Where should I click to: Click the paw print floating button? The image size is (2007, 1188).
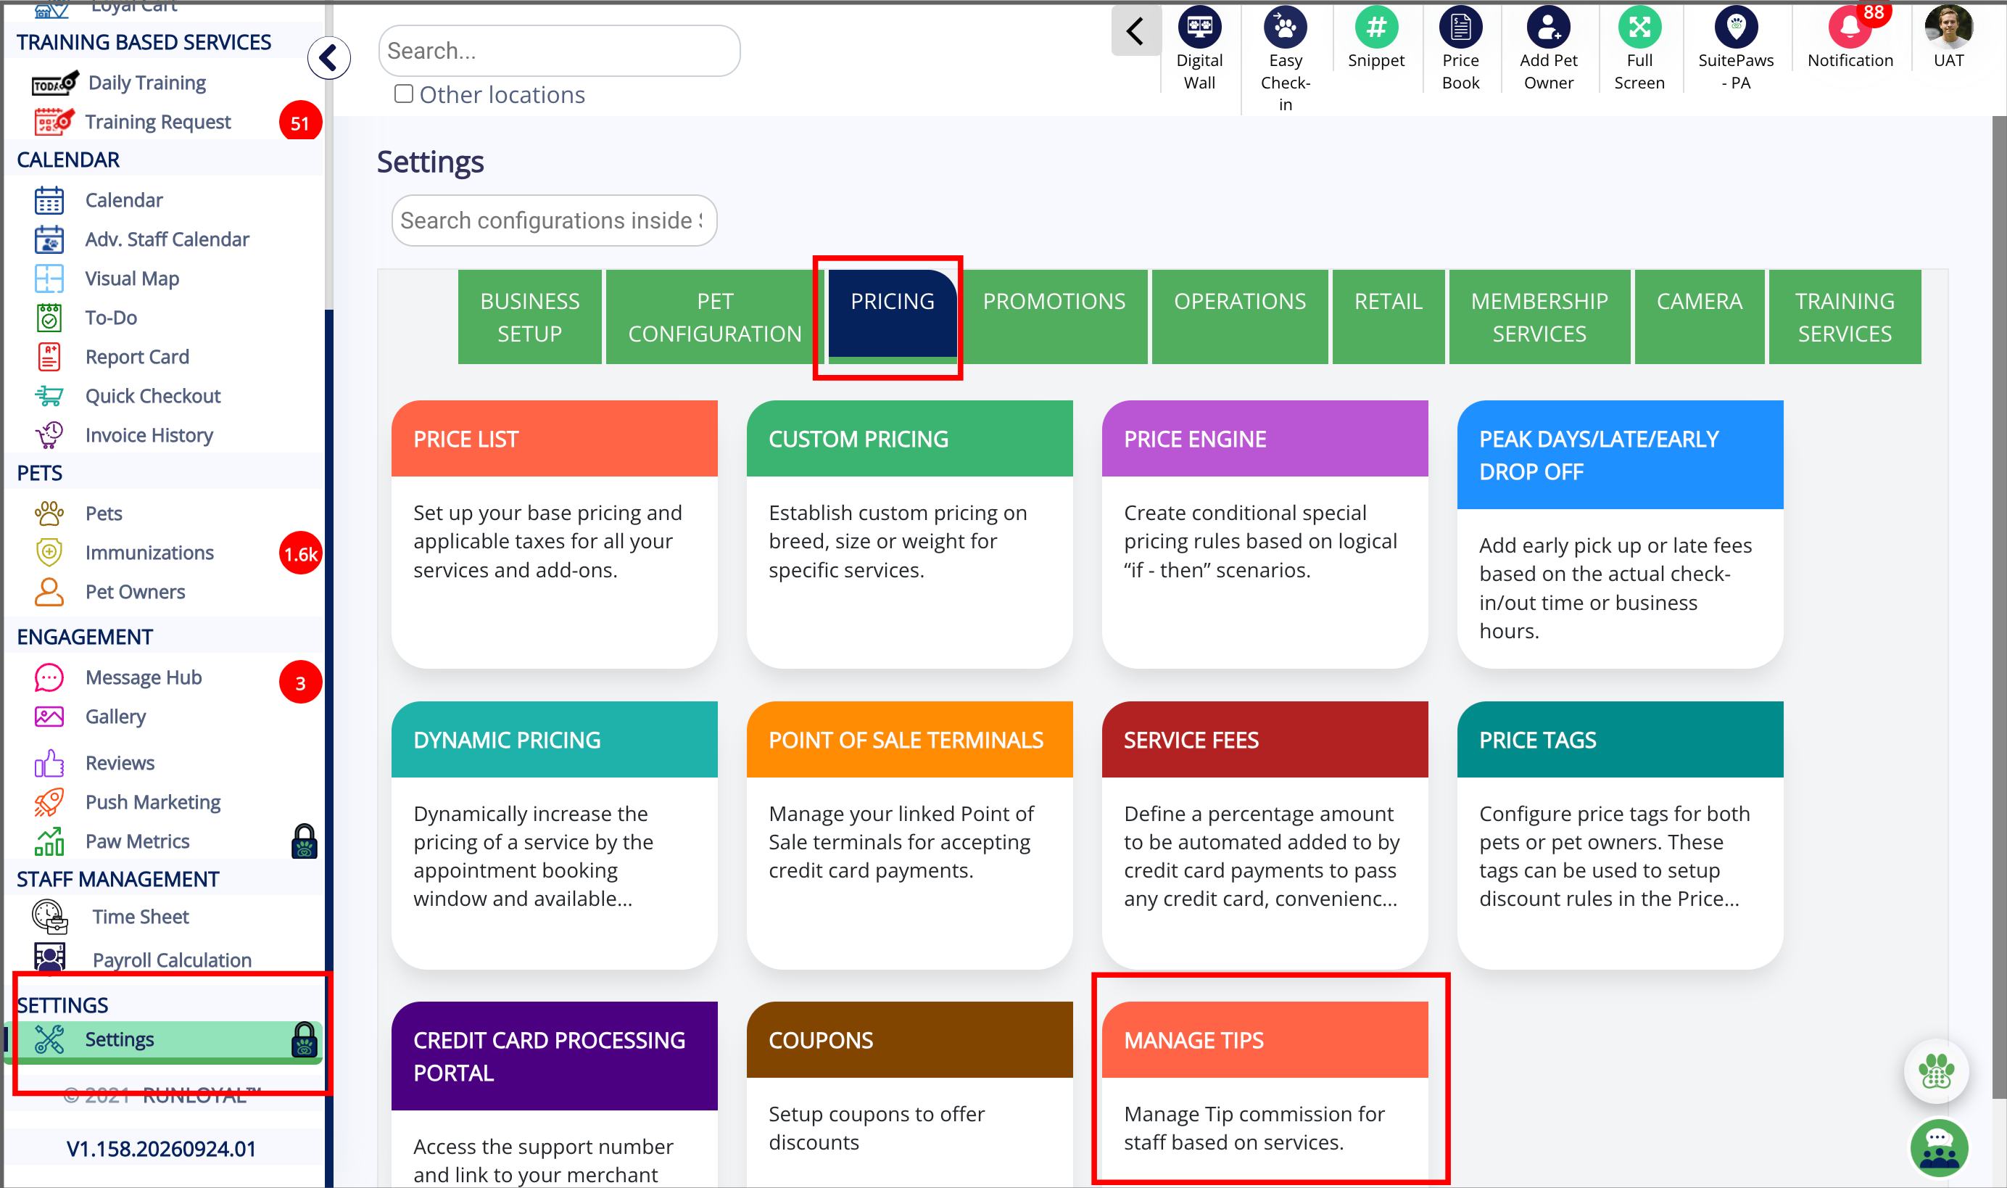click(x=1936, y=1071)
